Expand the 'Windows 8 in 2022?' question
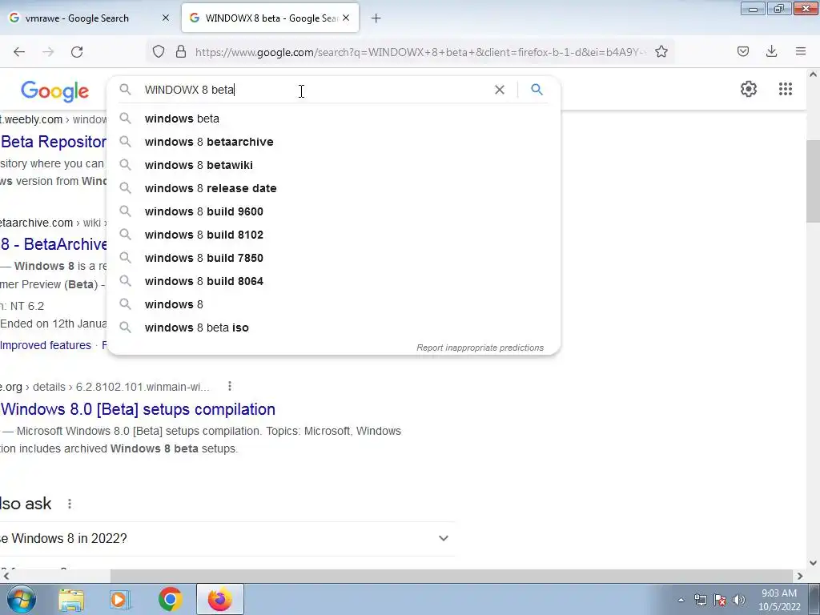This screenshot has width=820, height=615. coord(443,538)
